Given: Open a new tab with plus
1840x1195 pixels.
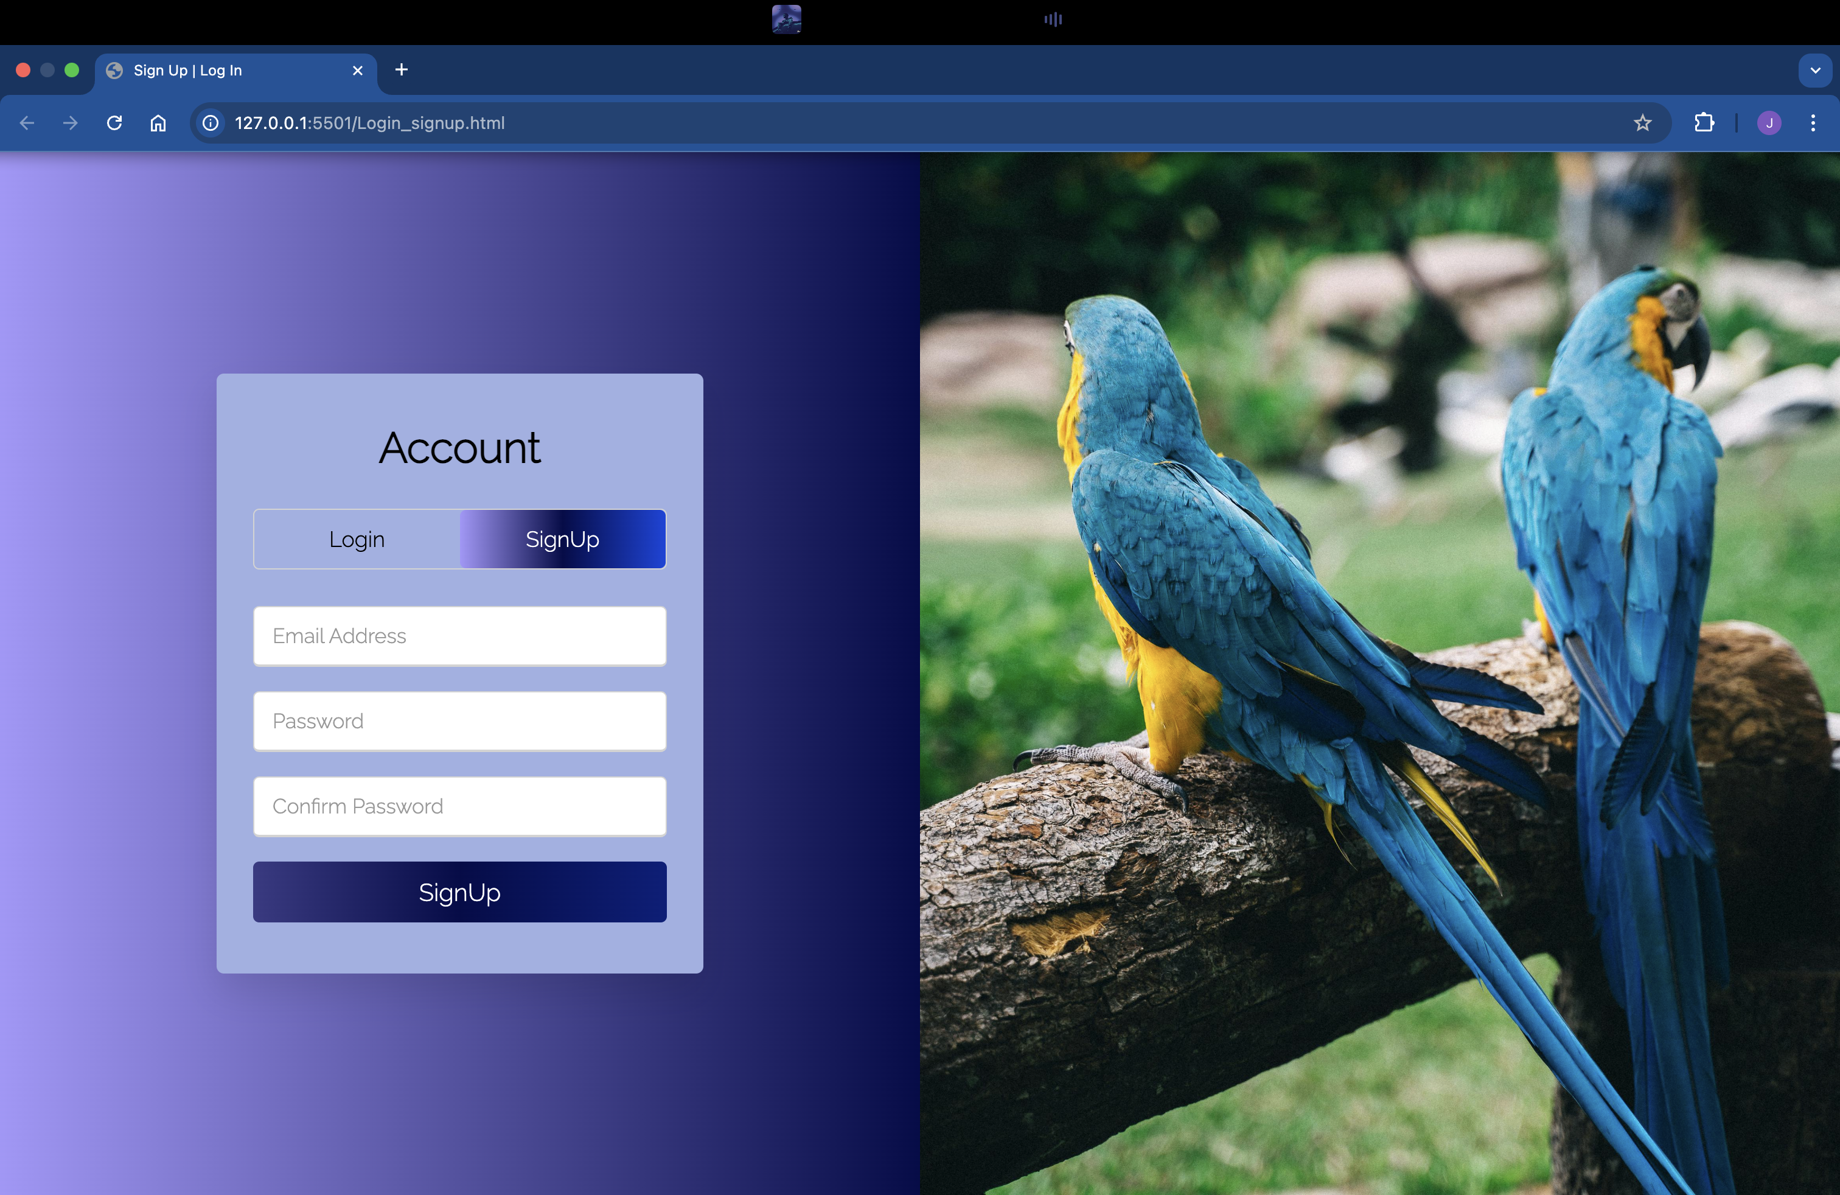Looking at the screenshot, I should coord(401,71).
